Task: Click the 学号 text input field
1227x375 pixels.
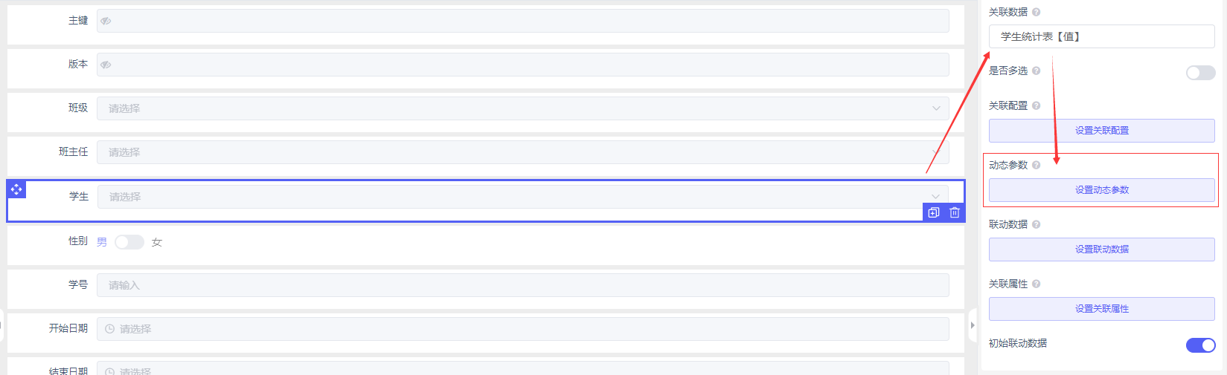Action: 522,285
